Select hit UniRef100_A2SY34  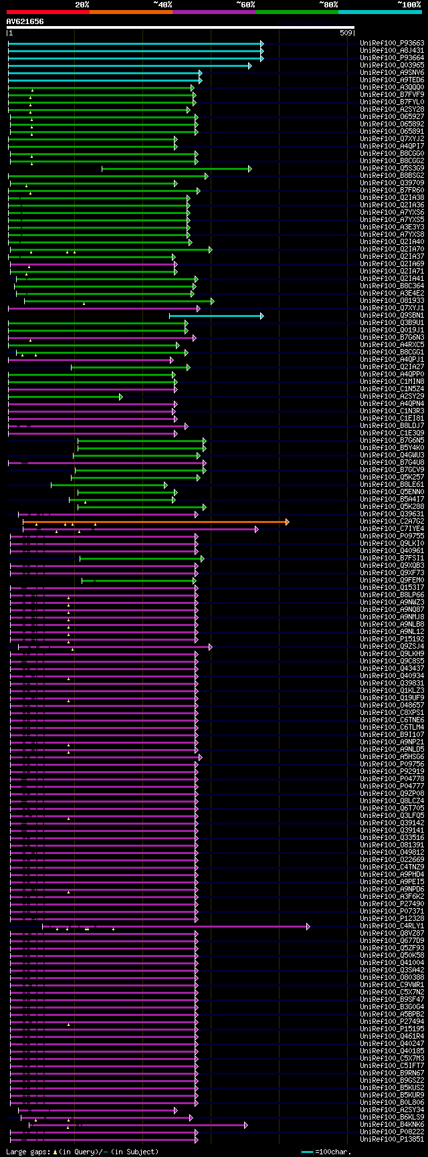(x=392, y=1110)
